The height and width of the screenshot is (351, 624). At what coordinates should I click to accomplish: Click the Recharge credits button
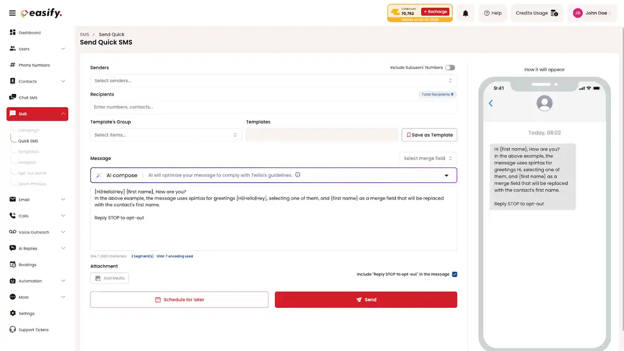(x=435, y=11)
